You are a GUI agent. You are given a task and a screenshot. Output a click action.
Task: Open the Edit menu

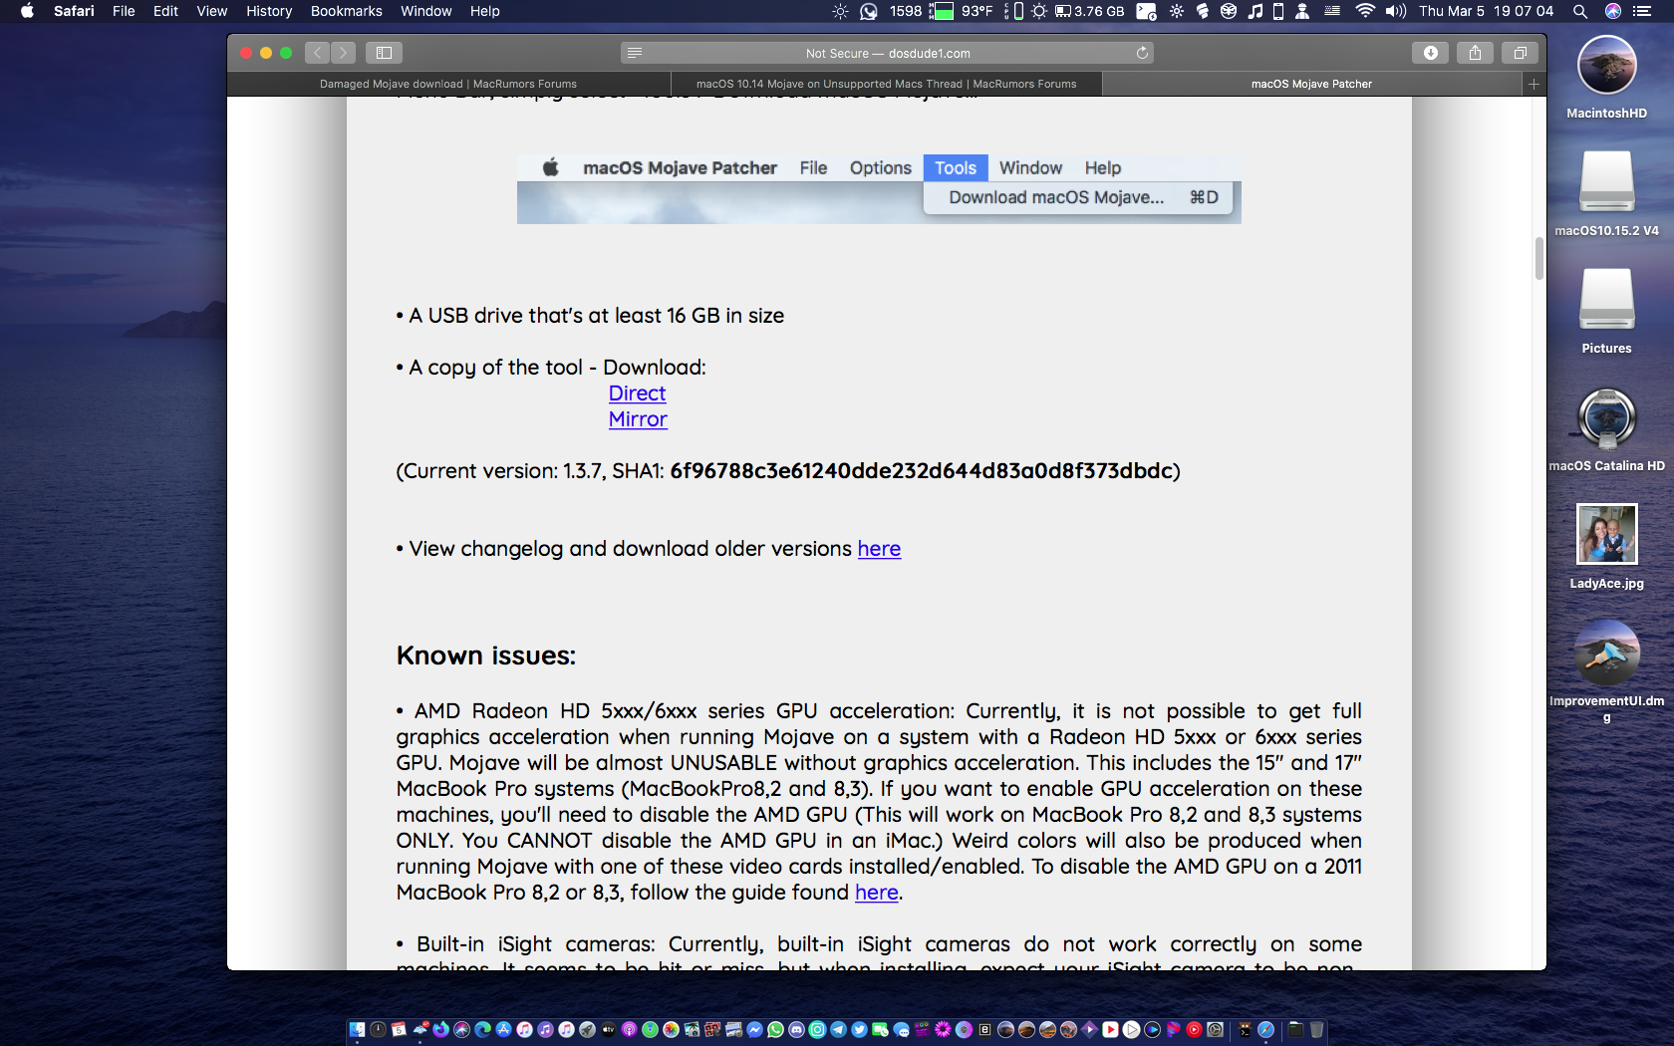[x=165, y=11]
